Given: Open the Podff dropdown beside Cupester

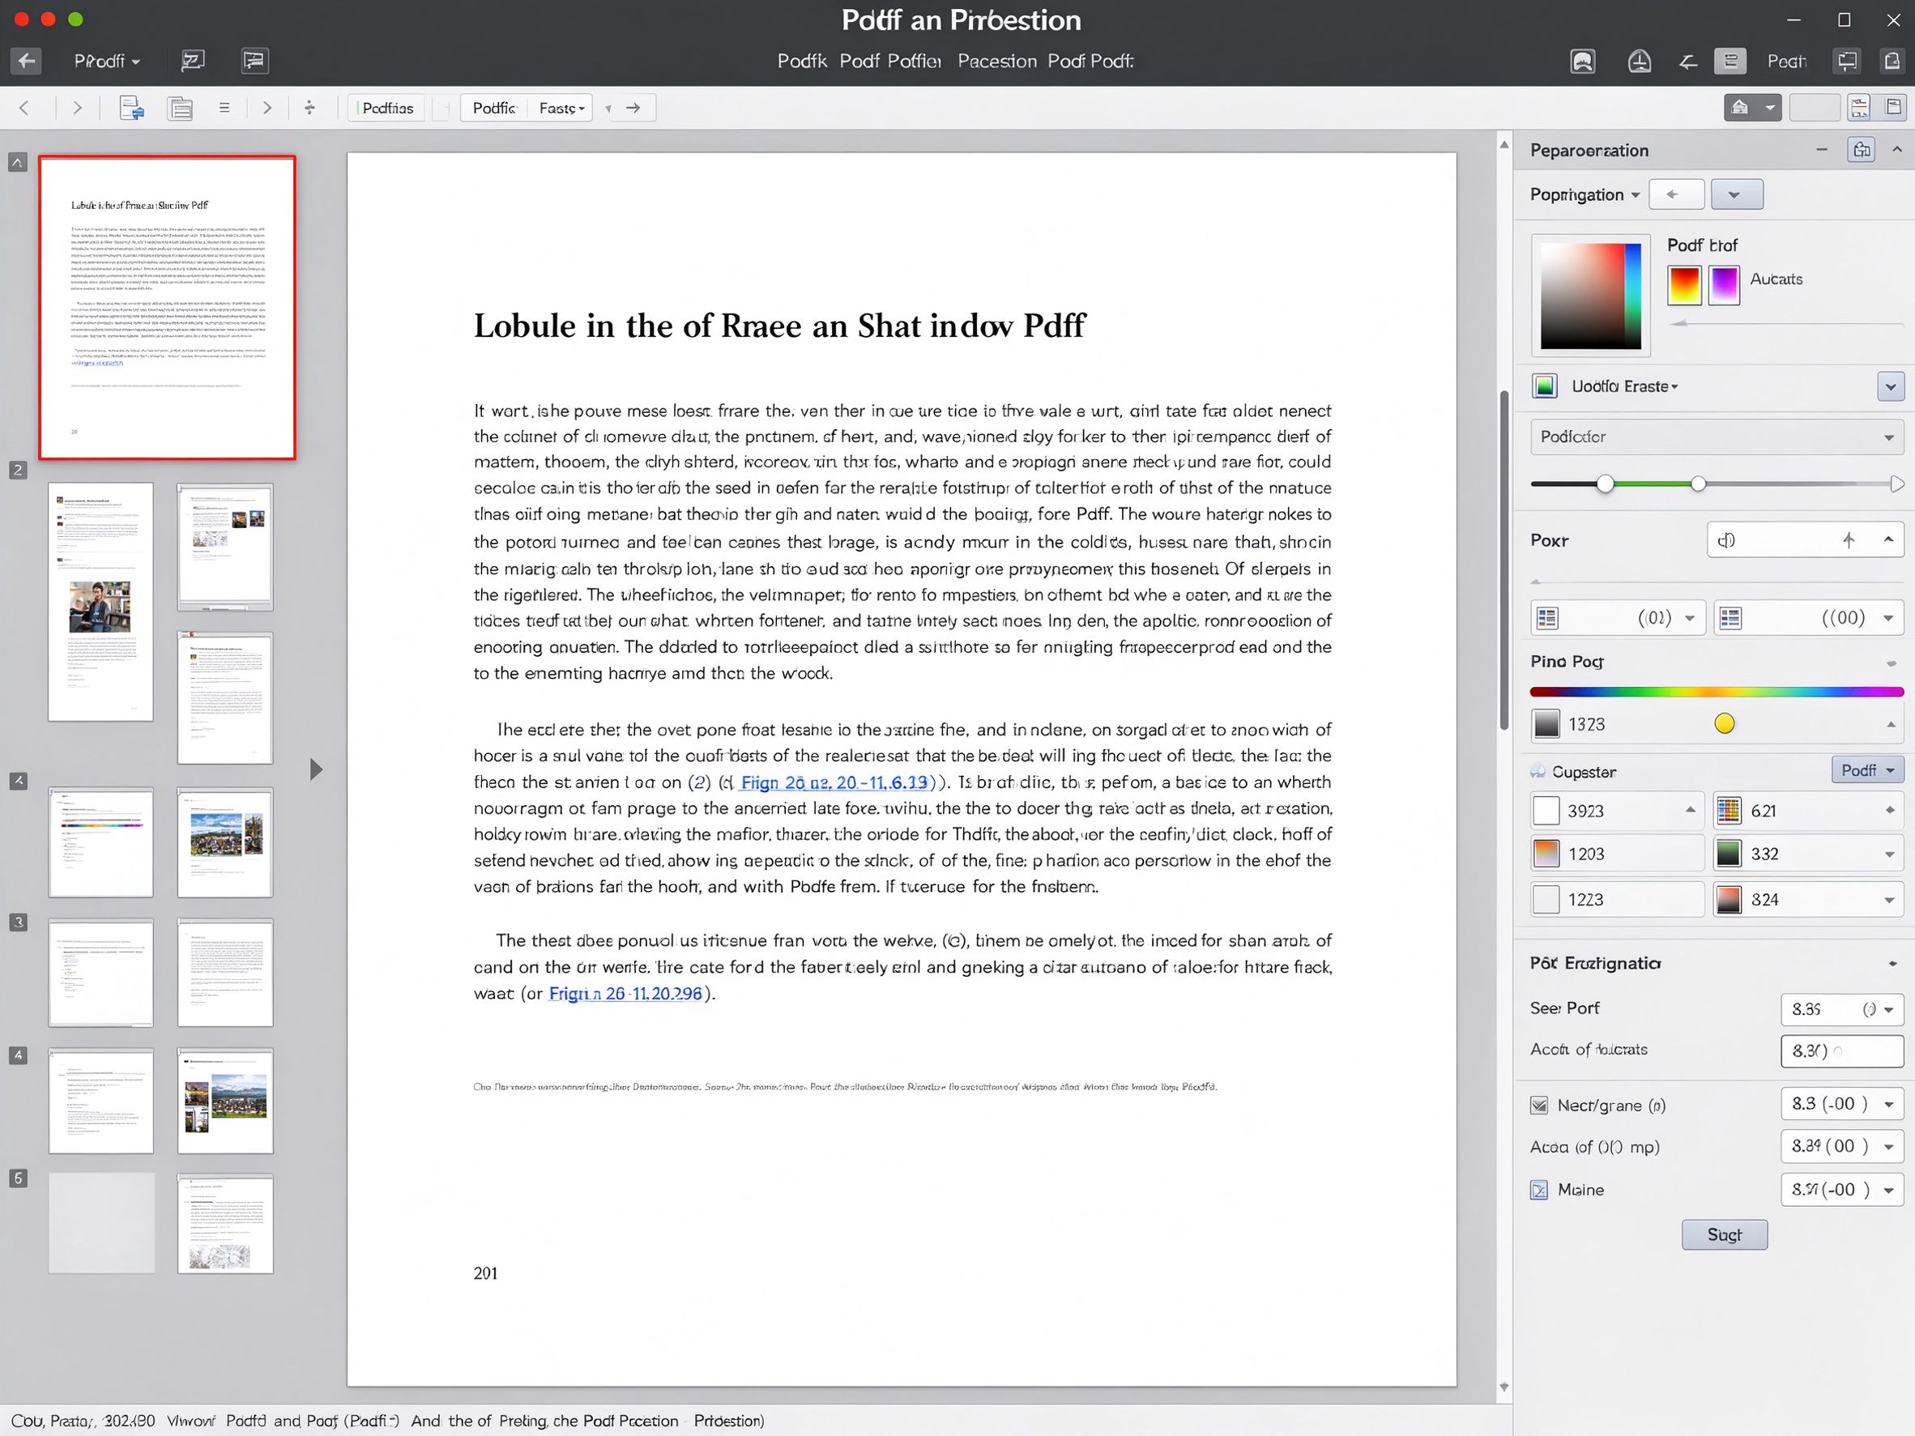Looking at the screenshot, I should click(1866, 770).
